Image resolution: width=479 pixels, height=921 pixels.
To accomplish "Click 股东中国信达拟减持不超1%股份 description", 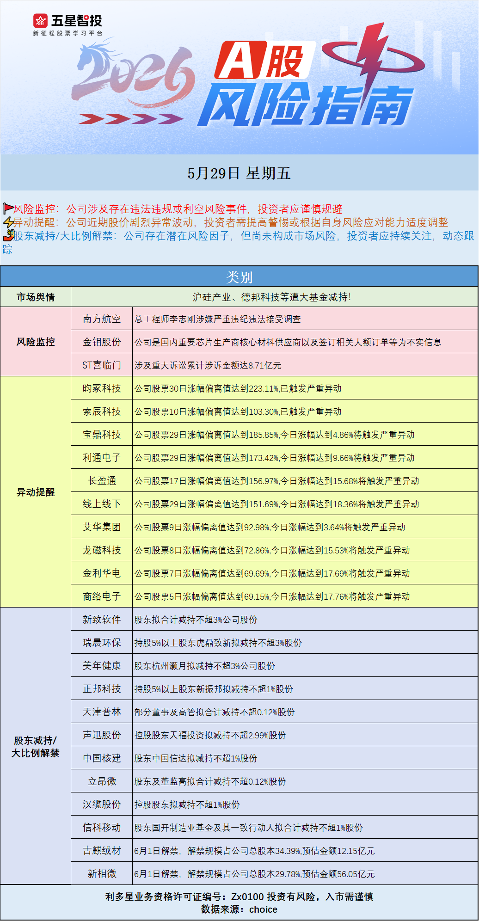I will [196, 758].
